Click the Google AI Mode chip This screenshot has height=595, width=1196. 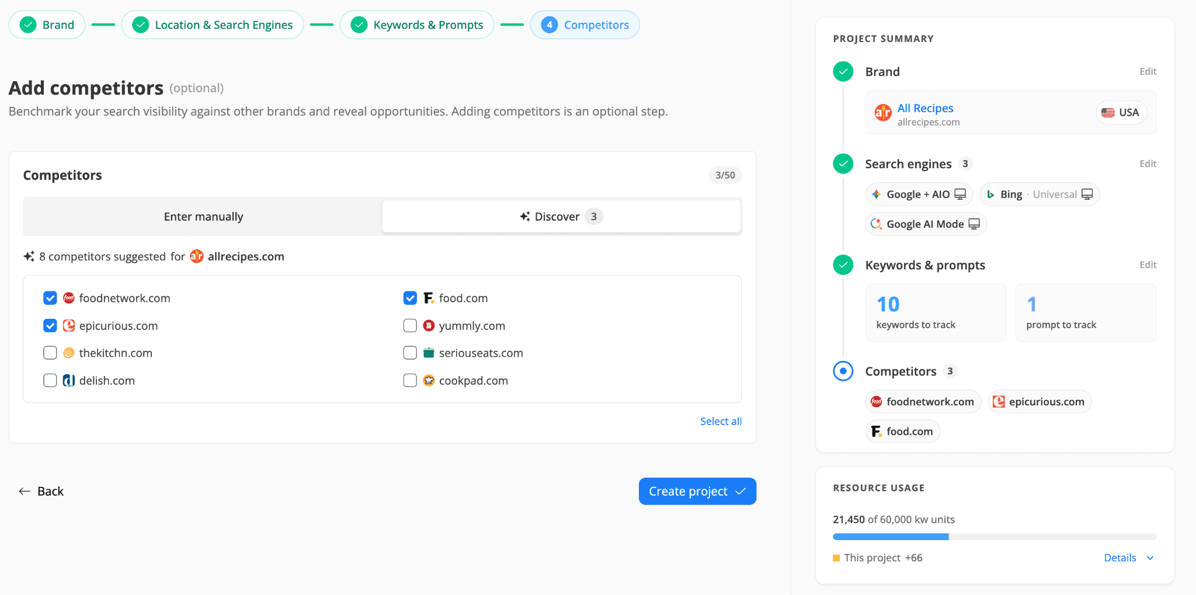926,224
